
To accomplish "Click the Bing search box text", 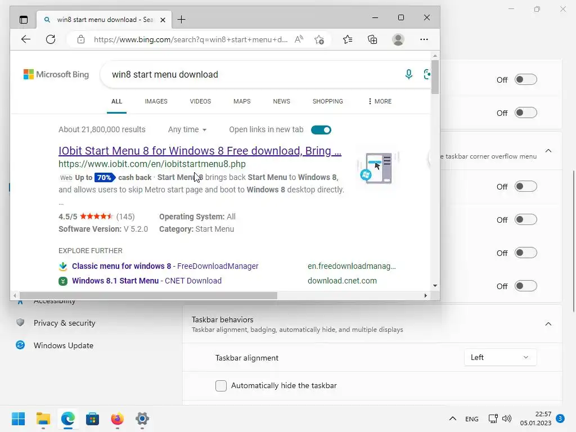I will pos(165,75).
